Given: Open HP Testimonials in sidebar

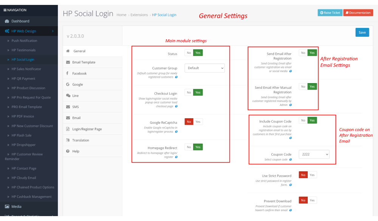Looking at the screenshot, I should pyautogui.click(x=23, y=50).
